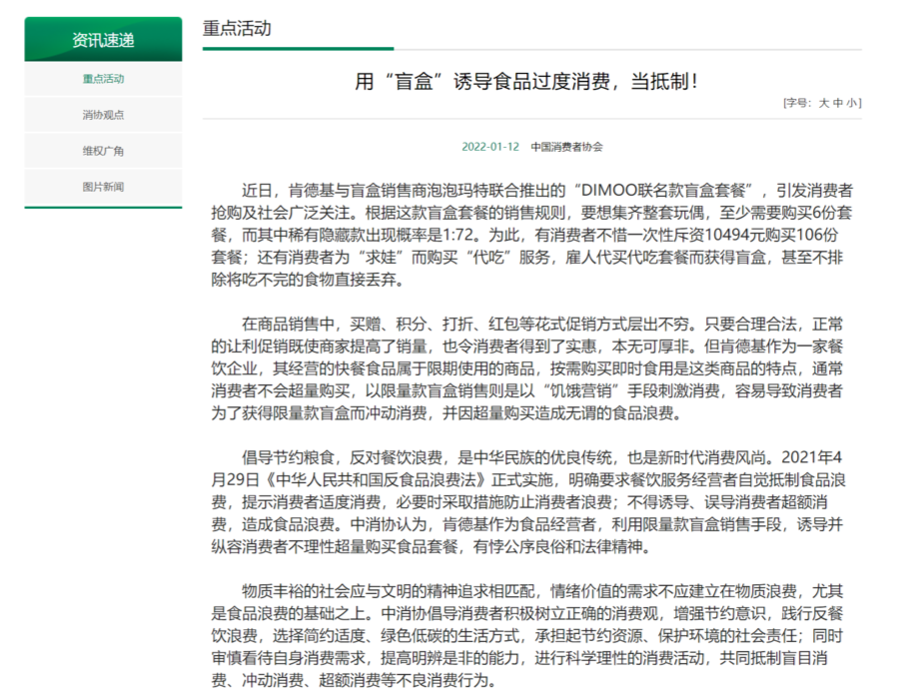Set font size to 大
923x698 pixels.
[x=823, y=103]
